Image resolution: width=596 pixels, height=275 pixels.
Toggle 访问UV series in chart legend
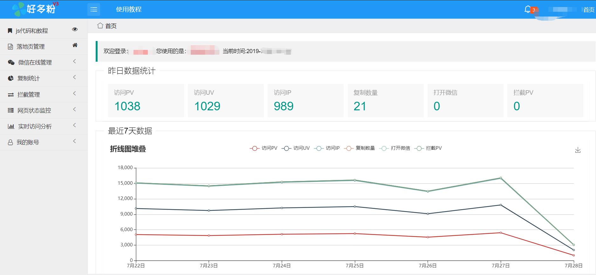[296, 148]
